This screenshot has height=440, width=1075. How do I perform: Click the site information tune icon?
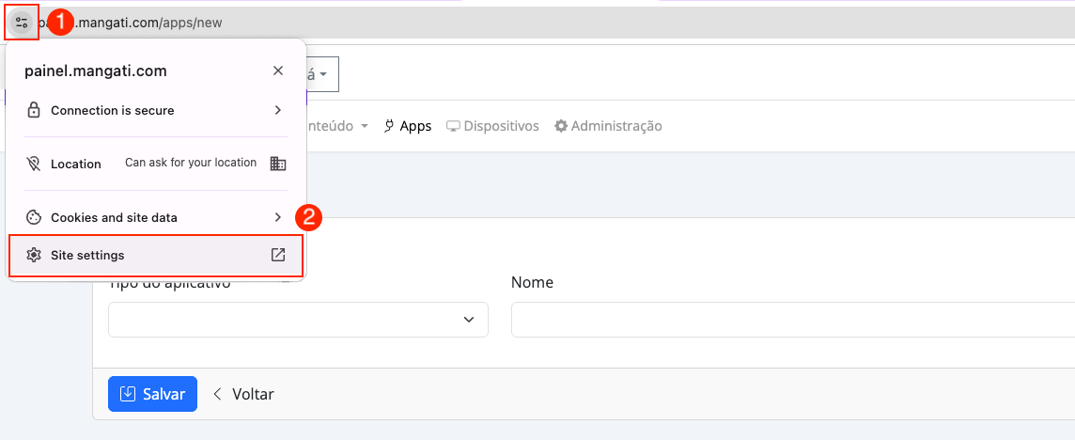pyautogui.click(x=22, y=23)
